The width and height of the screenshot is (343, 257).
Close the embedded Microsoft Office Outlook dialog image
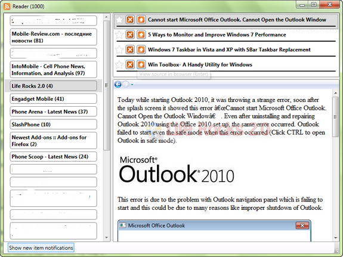302,225
